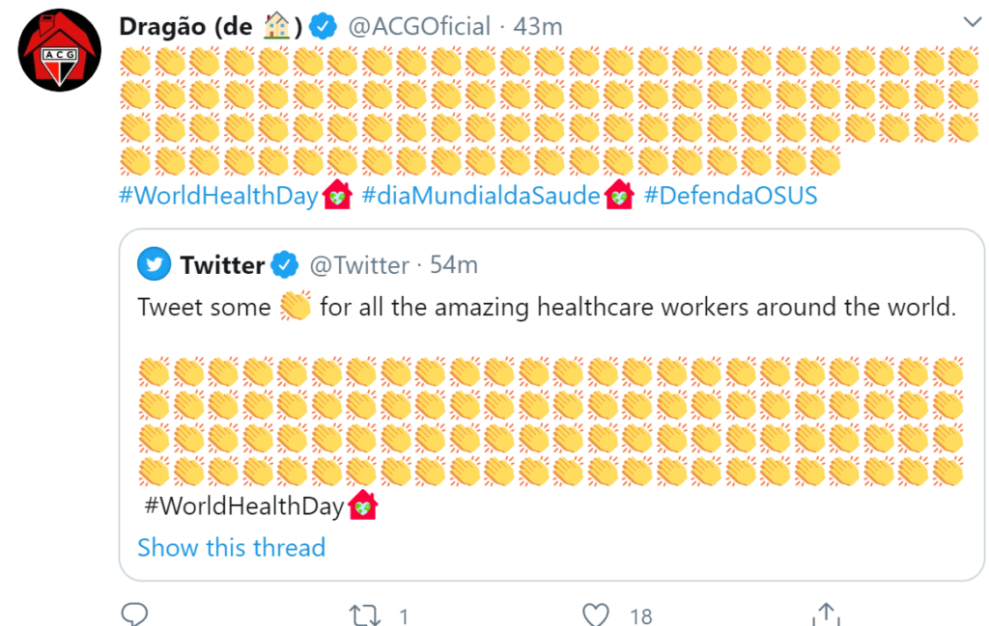Open the quoted tweet's #WorldHealthDay hashtag
This screenshot has width=989, height=626.
click(x=243, y=505)
